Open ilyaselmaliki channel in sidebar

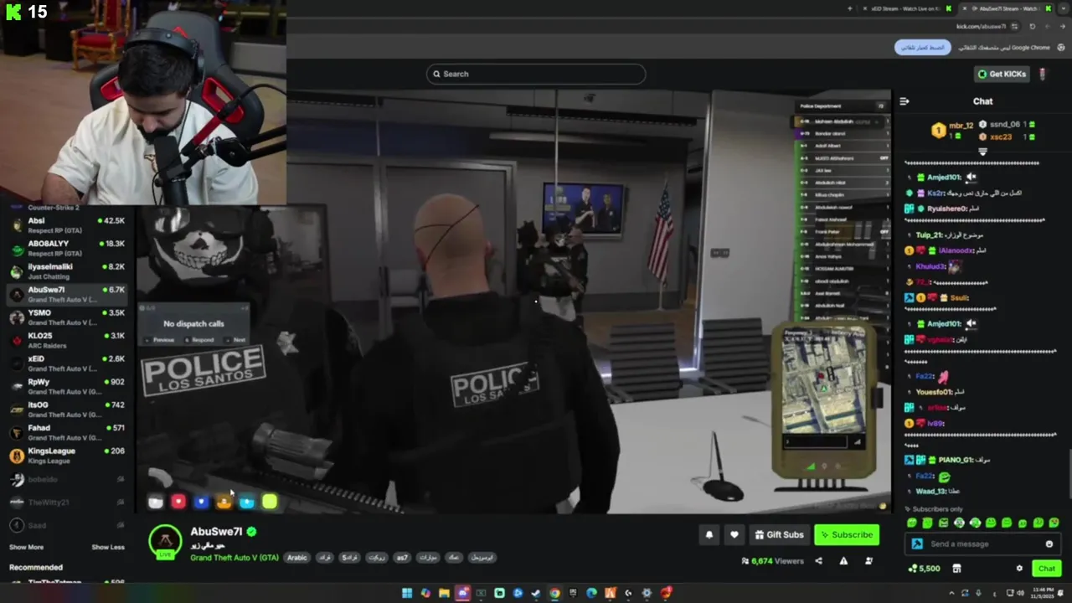click(67, 271)
